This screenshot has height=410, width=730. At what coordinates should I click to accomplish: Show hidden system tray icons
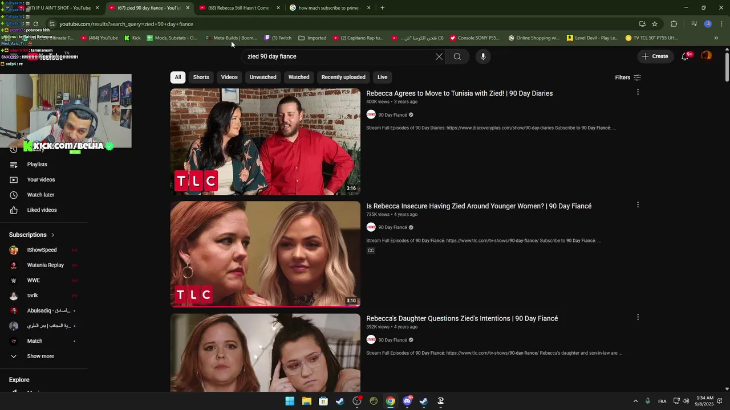click(x=635, y=401)
